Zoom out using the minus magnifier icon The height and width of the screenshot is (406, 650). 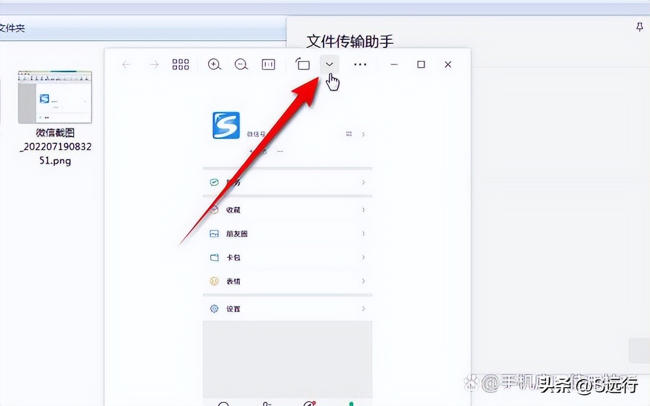pyautogui.click(x=241, y=64)
